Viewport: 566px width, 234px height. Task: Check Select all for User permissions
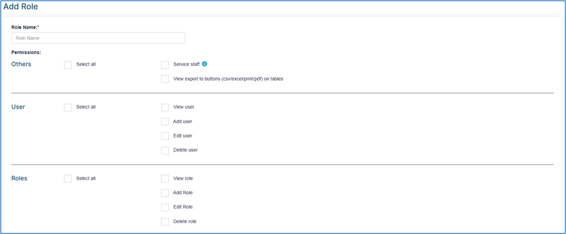click(68, 107)
